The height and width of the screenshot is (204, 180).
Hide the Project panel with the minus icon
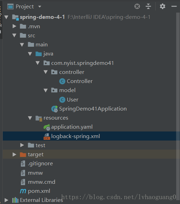coord(174,6)
